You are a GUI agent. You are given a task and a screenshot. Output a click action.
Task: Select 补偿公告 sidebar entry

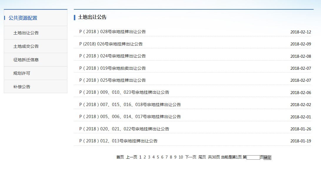click(x=22, y=87)
